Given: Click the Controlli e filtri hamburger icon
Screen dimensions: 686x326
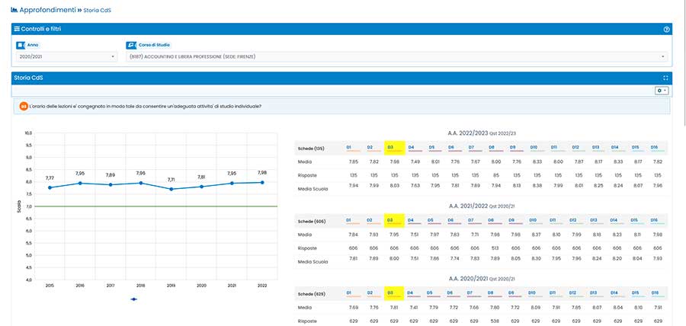Looking at the screenshot, I should (17, 28).
